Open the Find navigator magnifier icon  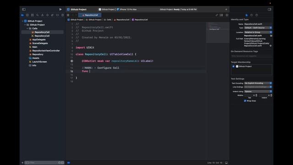pyautogui.click(x=38, y=15)
